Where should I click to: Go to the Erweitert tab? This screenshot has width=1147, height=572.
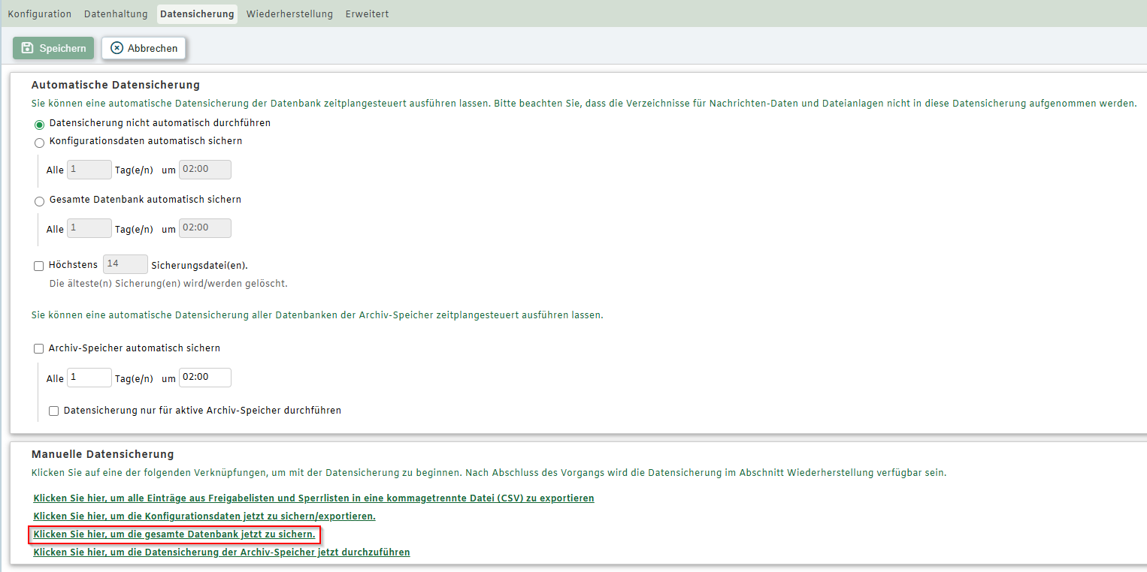[367, 14]
